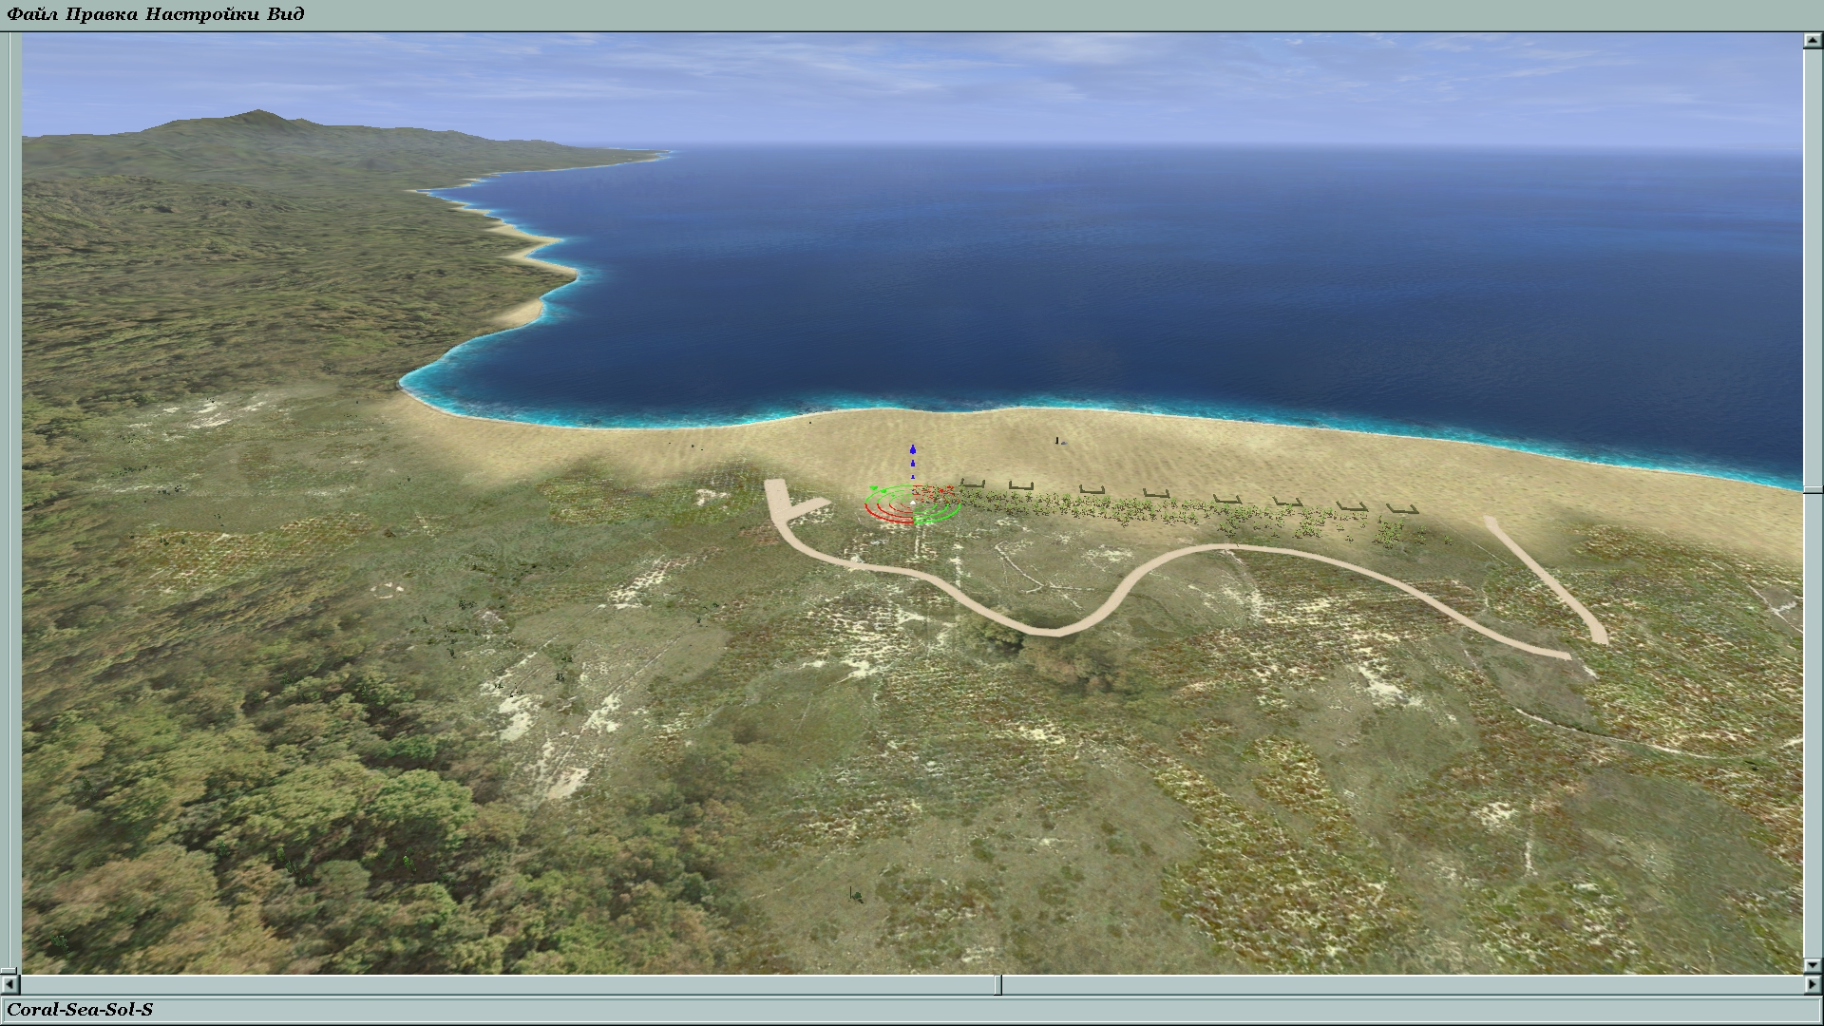
Task: Click the horizontal scrollbar left arrow
Action: (x=9, y=985)
